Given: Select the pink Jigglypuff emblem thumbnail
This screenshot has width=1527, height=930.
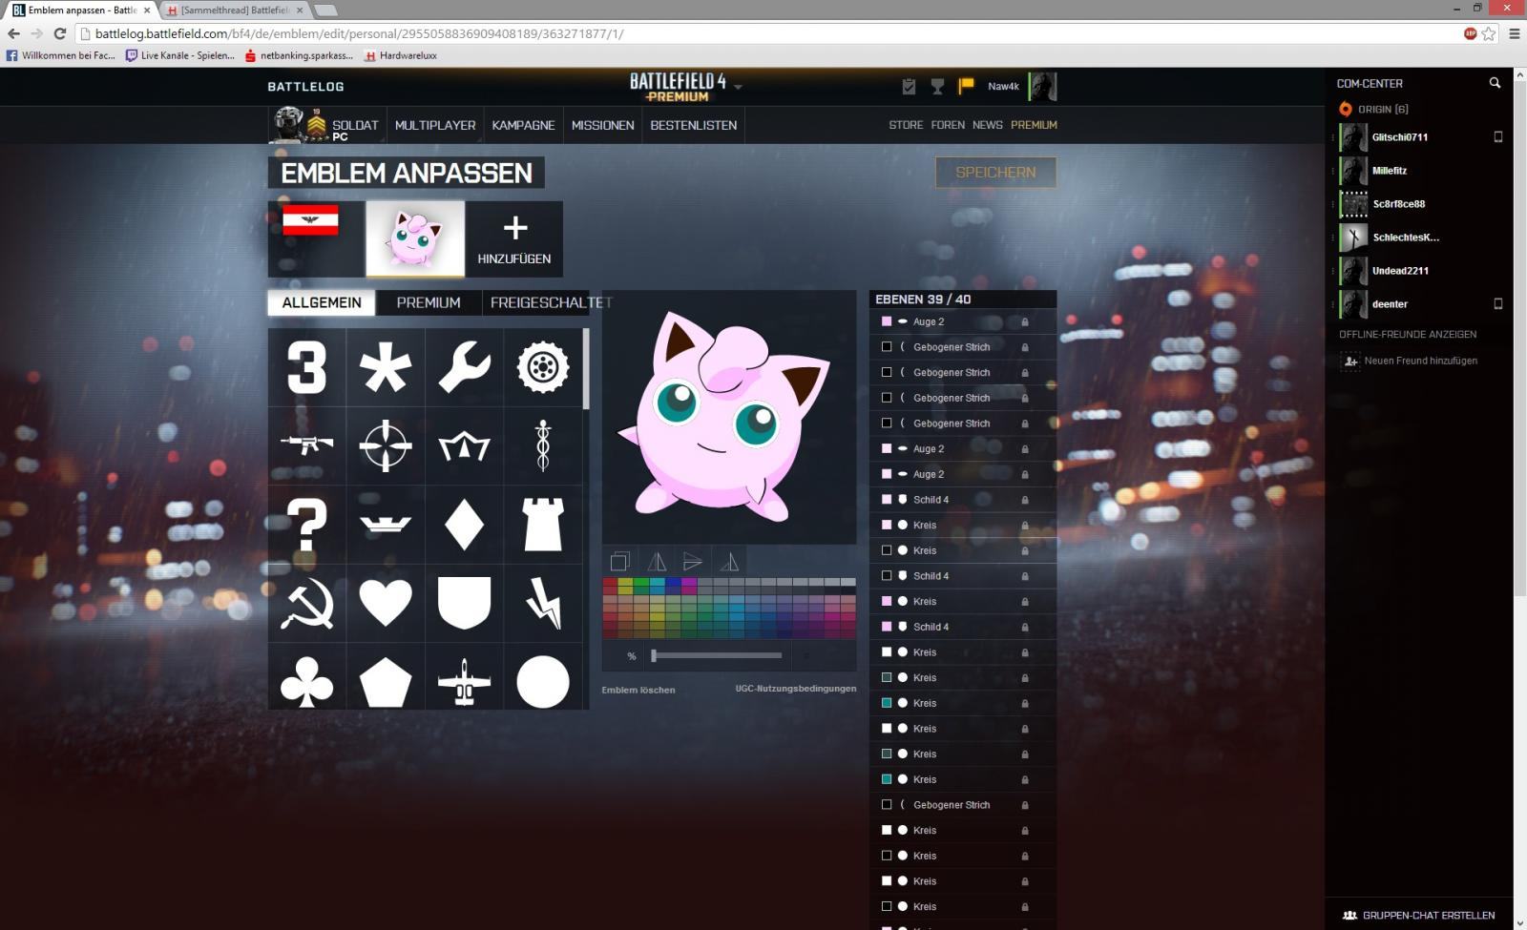Looking at the screenshot, I should click(415, 238).
